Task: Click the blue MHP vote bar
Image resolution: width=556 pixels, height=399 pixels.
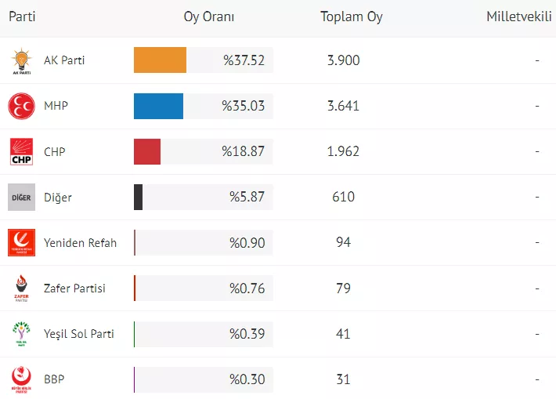Action: coord(158,106)
